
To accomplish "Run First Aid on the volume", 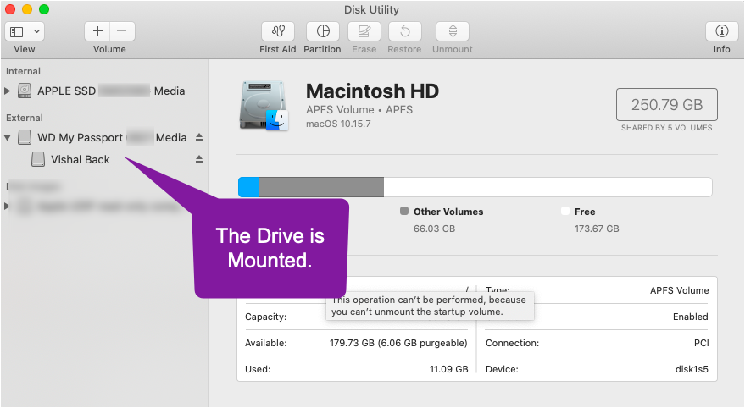I will 278,31.
